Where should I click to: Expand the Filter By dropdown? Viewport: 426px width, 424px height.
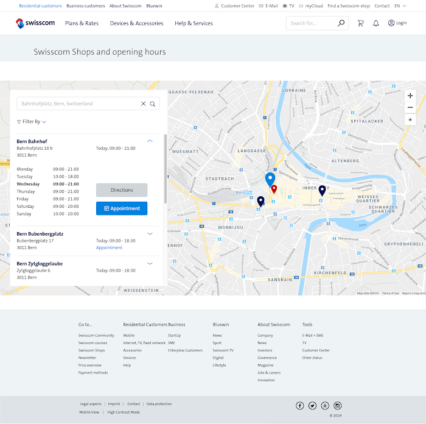(31, 122)
